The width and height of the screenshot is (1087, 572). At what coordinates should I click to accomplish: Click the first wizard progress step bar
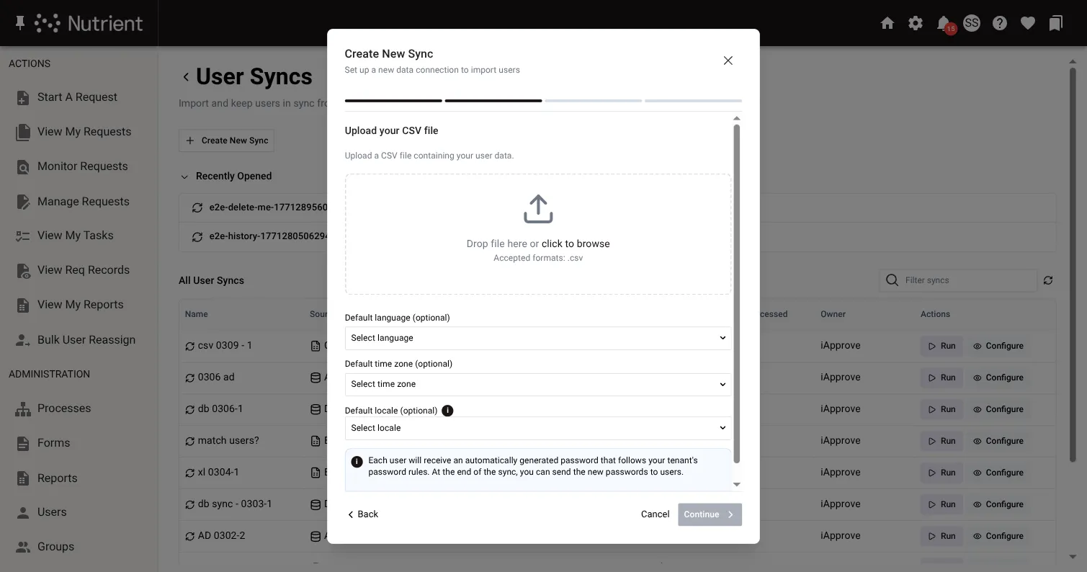393,101
